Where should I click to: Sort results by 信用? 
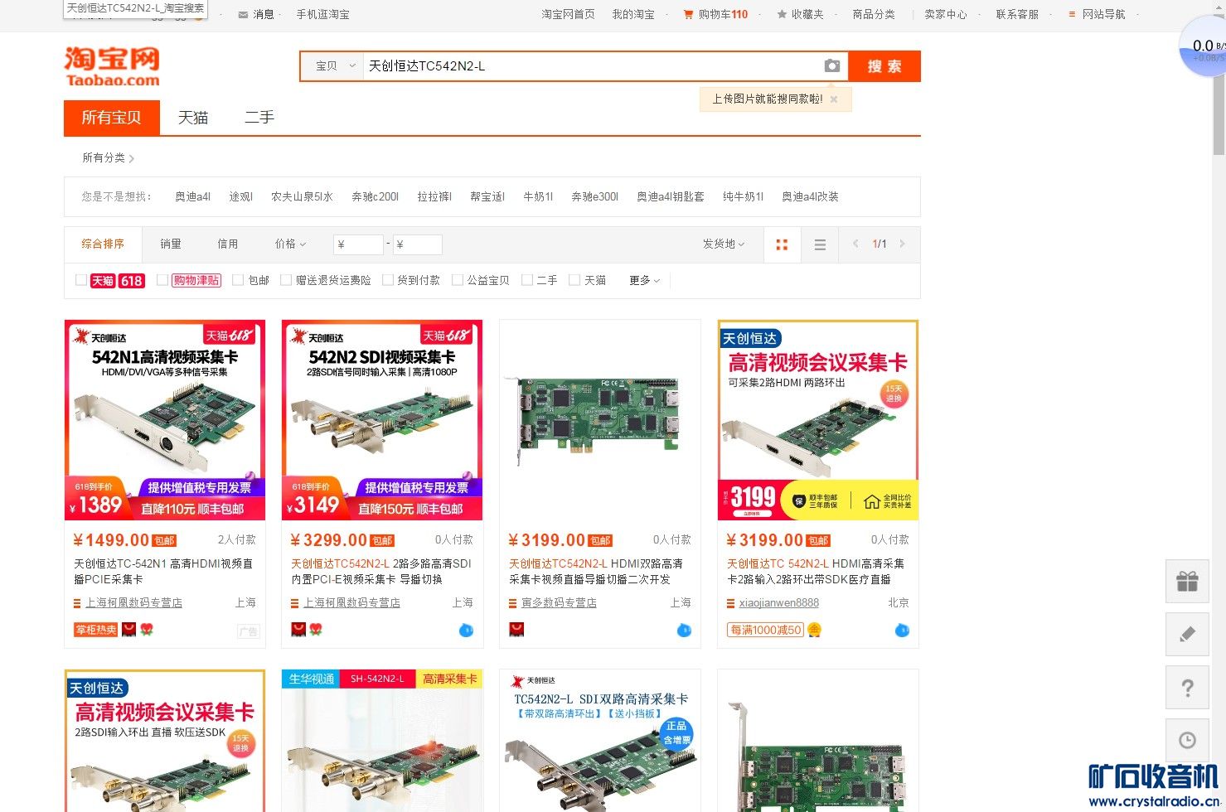pos(228,244)
